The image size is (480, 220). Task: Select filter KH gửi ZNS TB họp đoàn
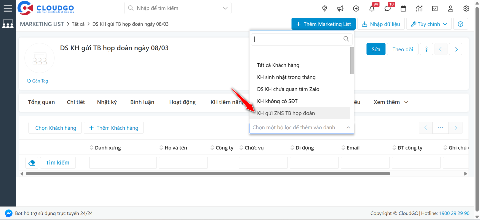300,113
